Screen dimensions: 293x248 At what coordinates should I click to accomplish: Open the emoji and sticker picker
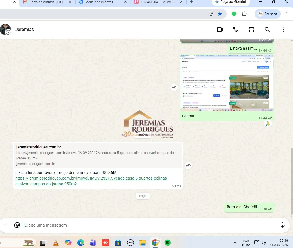17,225
